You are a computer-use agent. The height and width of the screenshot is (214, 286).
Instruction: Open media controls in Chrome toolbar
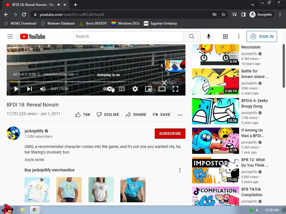click(234, 14)
